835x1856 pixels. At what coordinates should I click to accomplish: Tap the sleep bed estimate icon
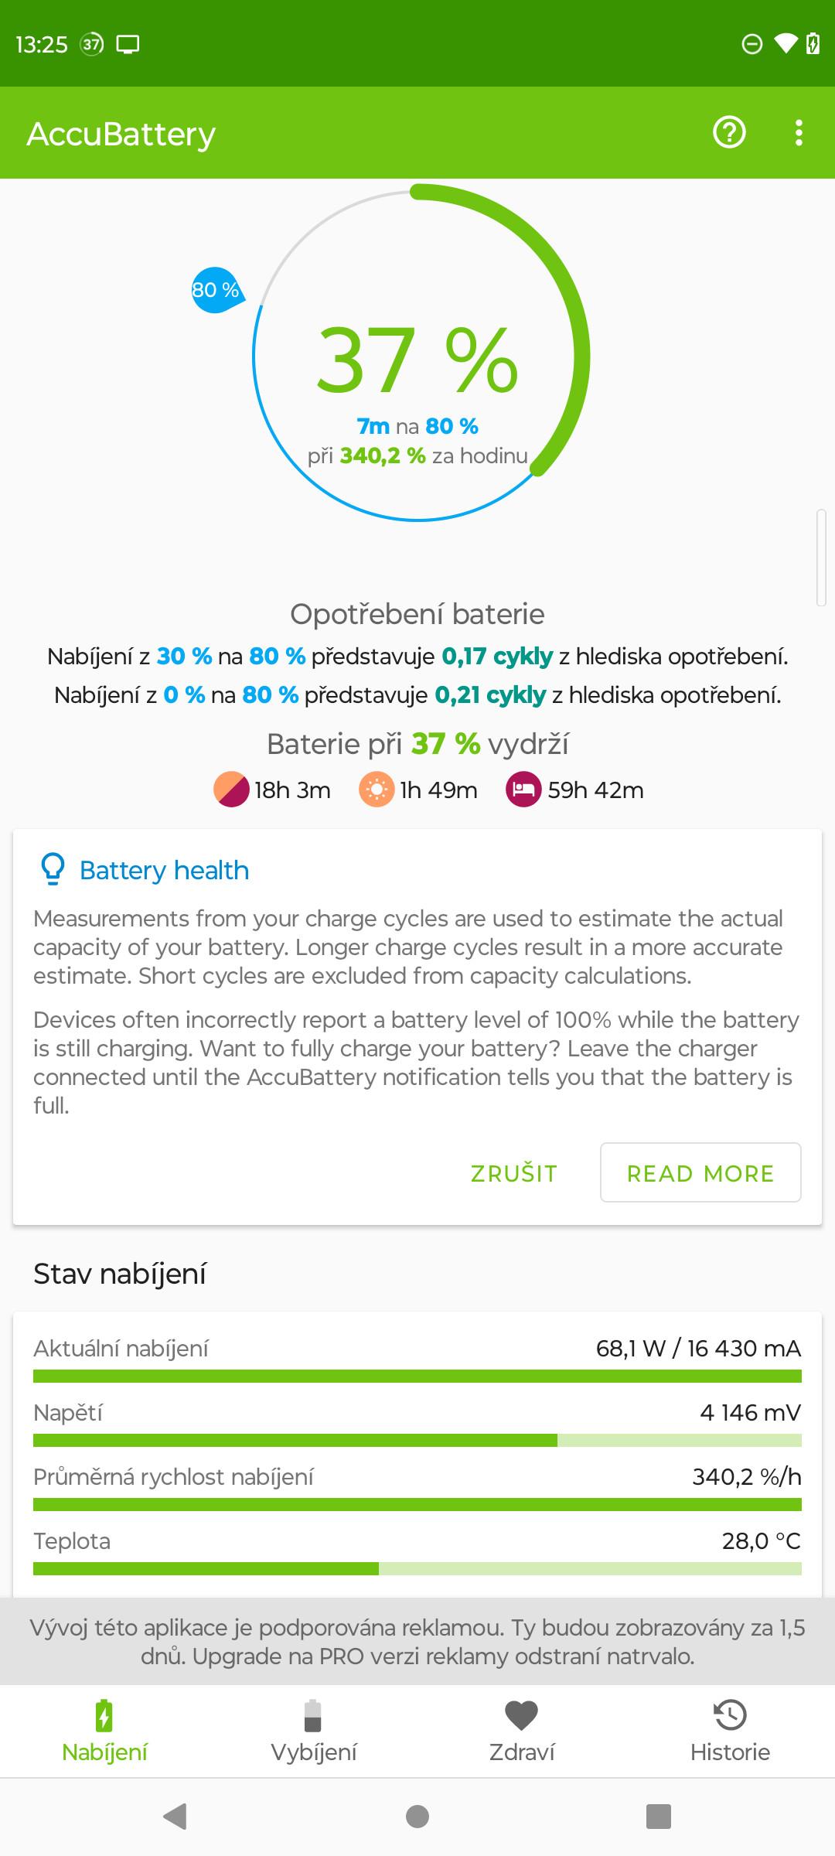523,790
